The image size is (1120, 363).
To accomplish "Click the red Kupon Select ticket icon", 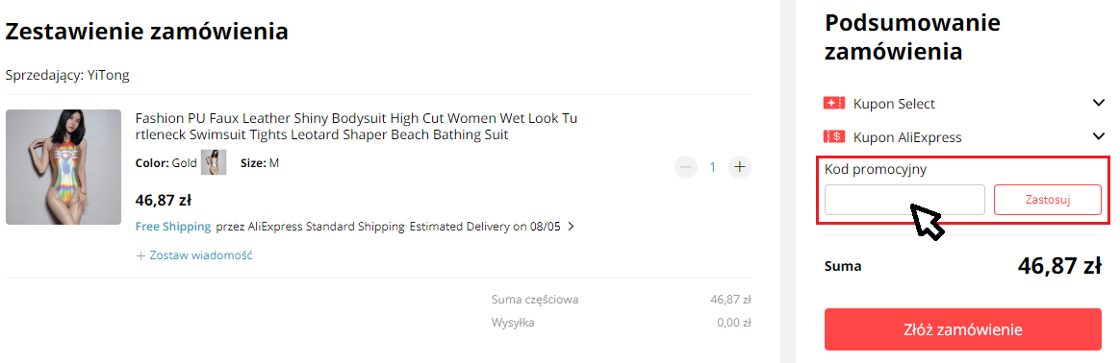I will [834, 104].
